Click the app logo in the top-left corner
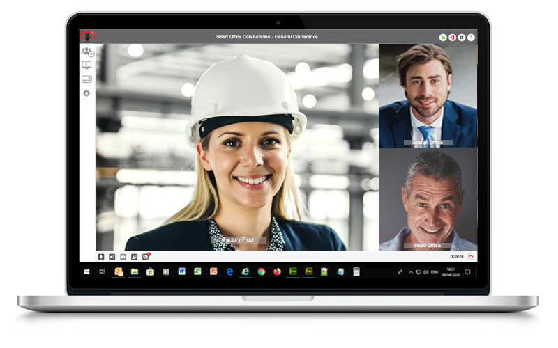 pos(88,36)
